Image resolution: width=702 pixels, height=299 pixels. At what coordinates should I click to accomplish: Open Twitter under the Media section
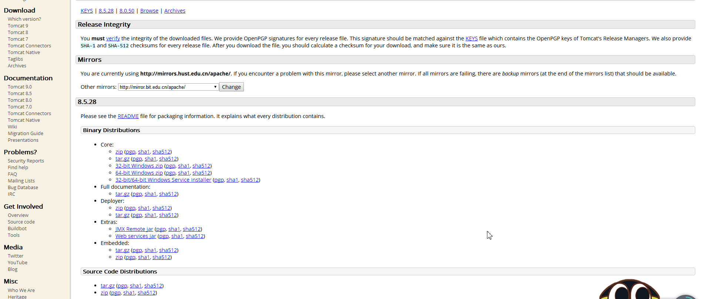pyautogui.click(x=16, y=256)
